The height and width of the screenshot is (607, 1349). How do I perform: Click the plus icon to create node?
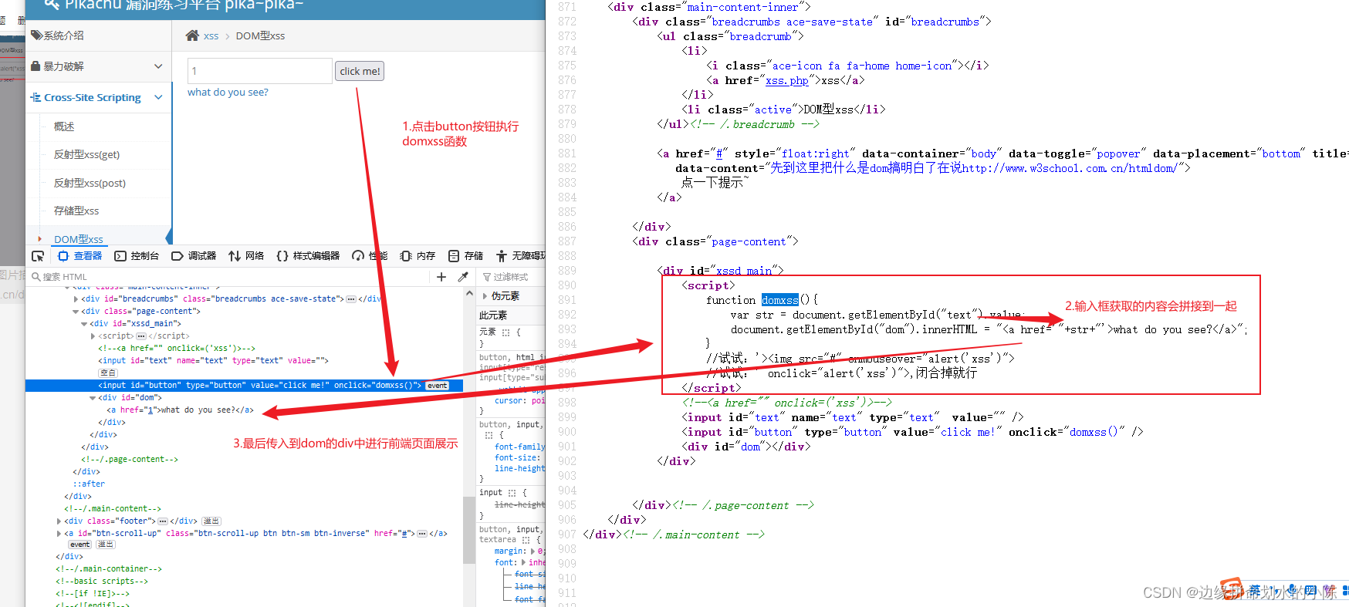[441, 277]
